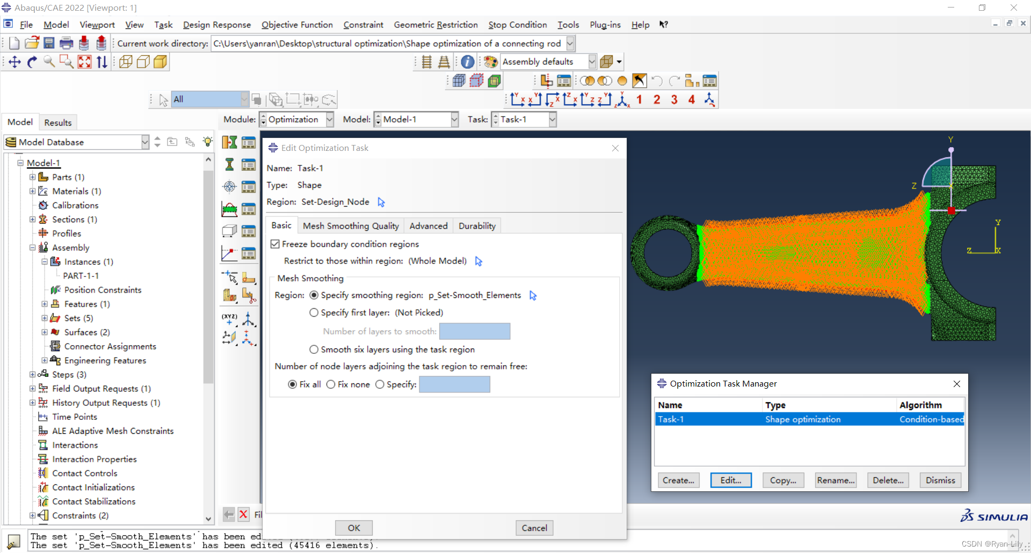This screenshot has height=553, width=1031.
Task: Switch to shaded render style
Action: [160, 62]
